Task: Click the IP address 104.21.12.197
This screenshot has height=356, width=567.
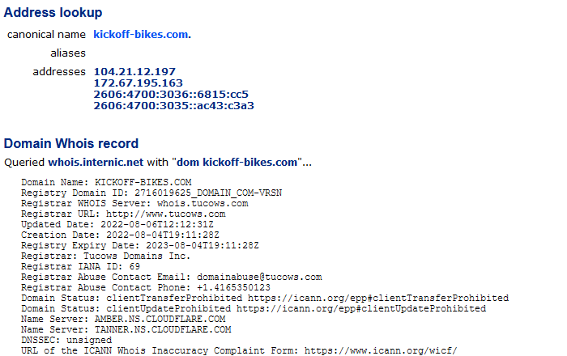Action: (x=134, y=71)
